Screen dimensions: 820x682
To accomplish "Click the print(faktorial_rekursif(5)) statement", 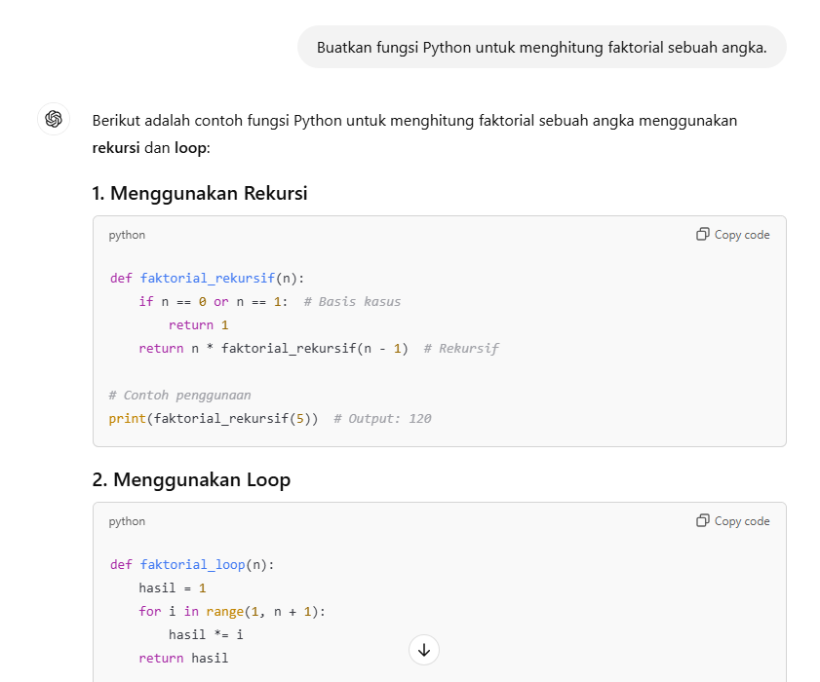I will coord(214,419).
